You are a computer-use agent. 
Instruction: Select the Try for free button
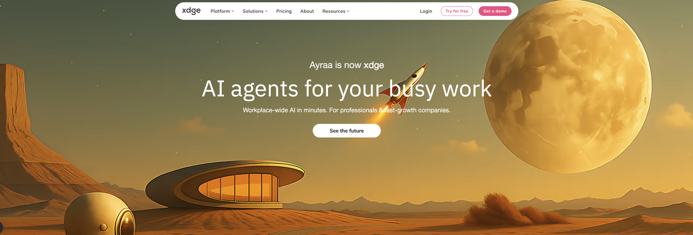(x=457, y=11)
